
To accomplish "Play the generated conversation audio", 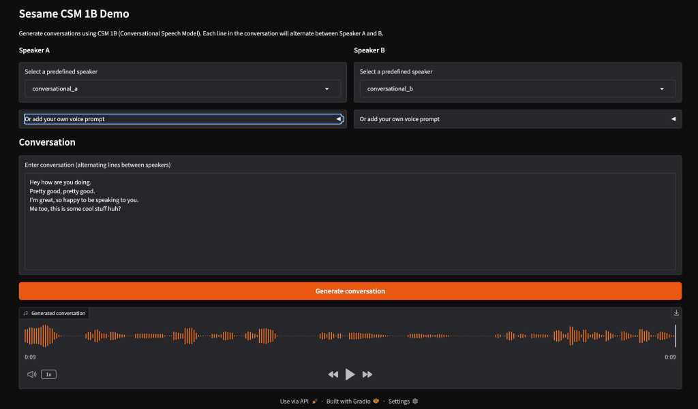I will tap(350, 374).
